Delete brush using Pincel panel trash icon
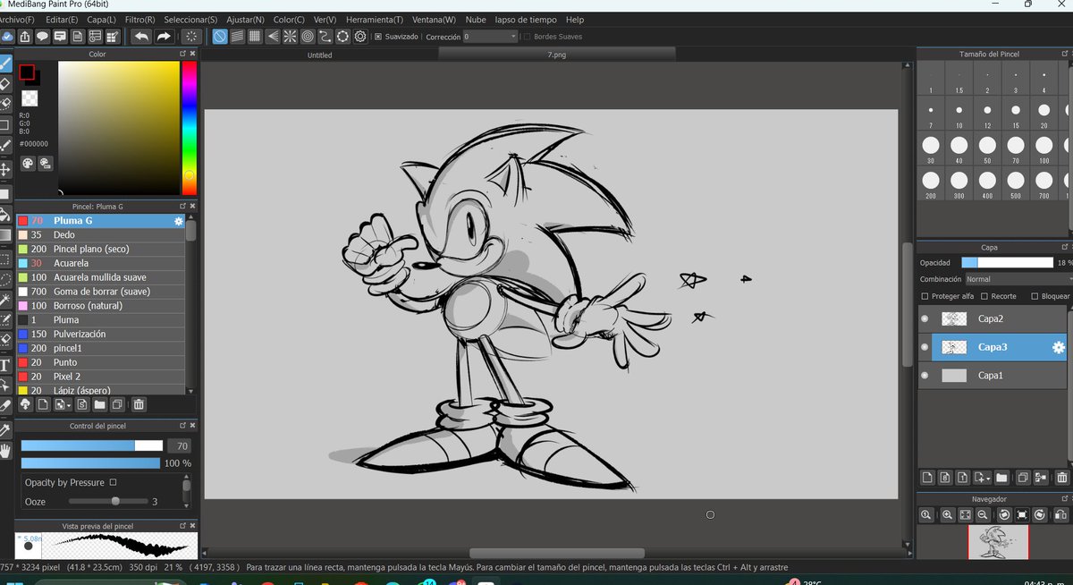Viewport: 1073px width, 585px height. (139, 405)
